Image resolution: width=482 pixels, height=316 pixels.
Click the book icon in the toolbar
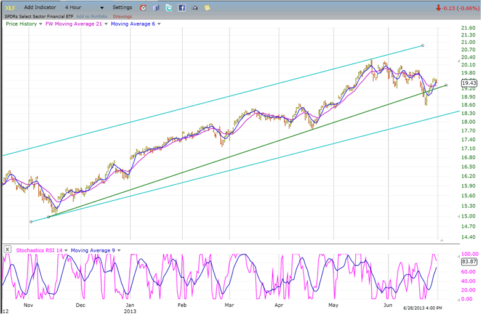point(156,7)
